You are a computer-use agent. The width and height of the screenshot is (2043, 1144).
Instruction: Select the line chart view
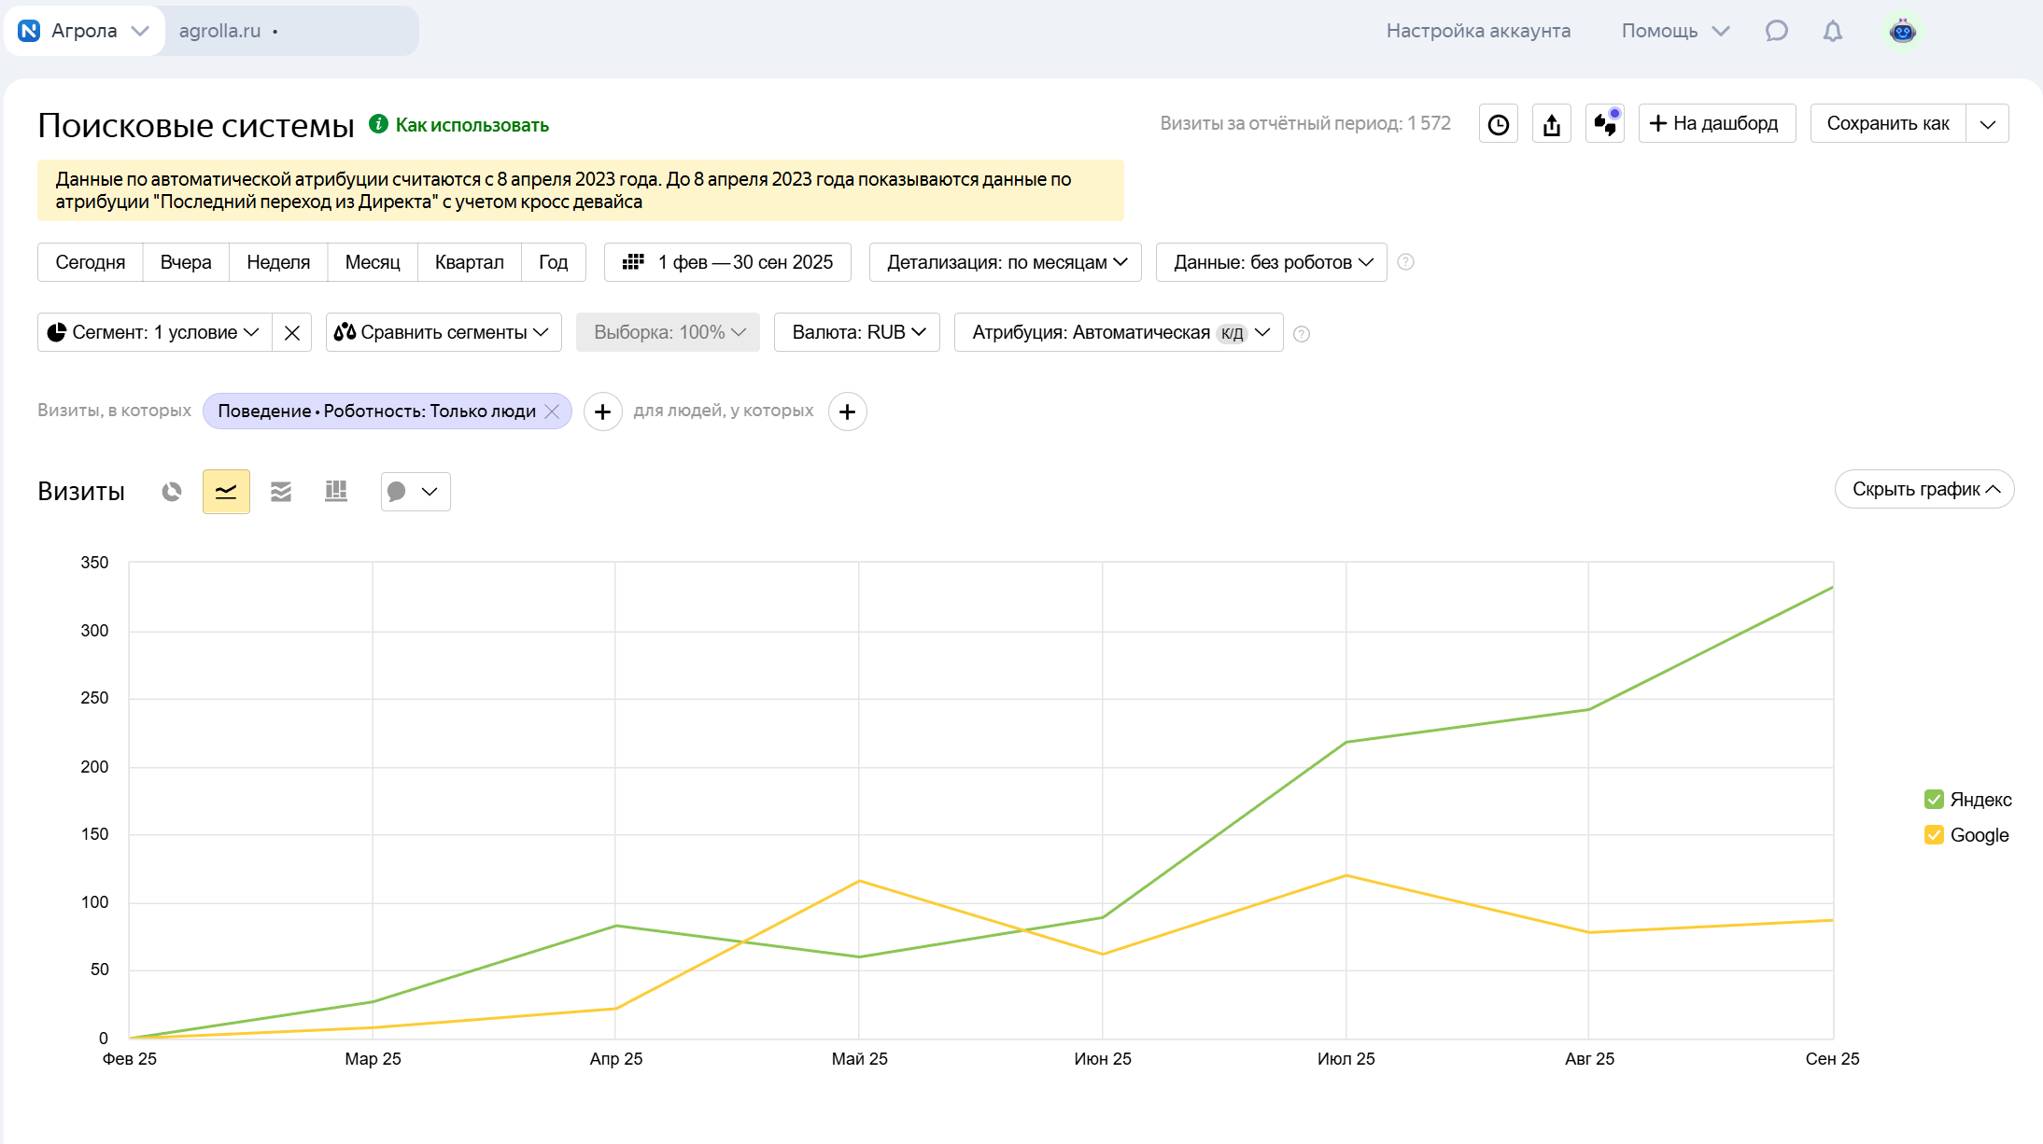(226, 492)
